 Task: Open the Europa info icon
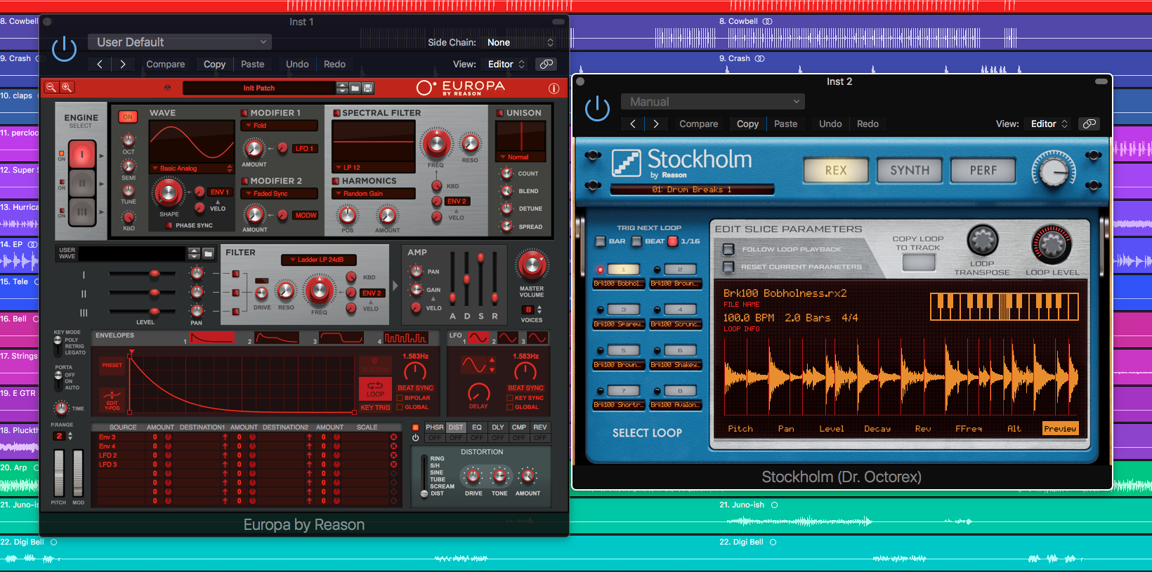554,88
